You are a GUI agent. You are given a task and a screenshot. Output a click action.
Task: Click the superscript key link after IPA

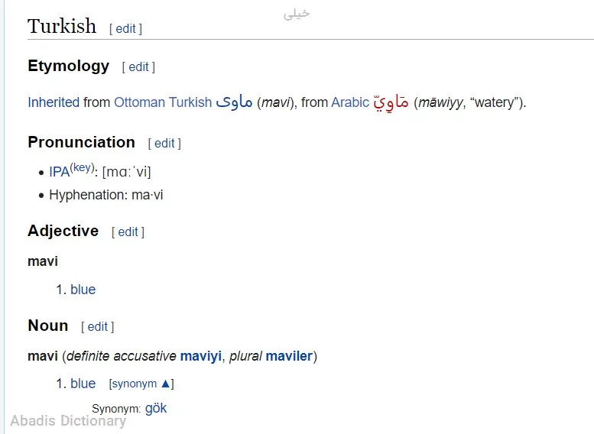click(x=82, y=168)
